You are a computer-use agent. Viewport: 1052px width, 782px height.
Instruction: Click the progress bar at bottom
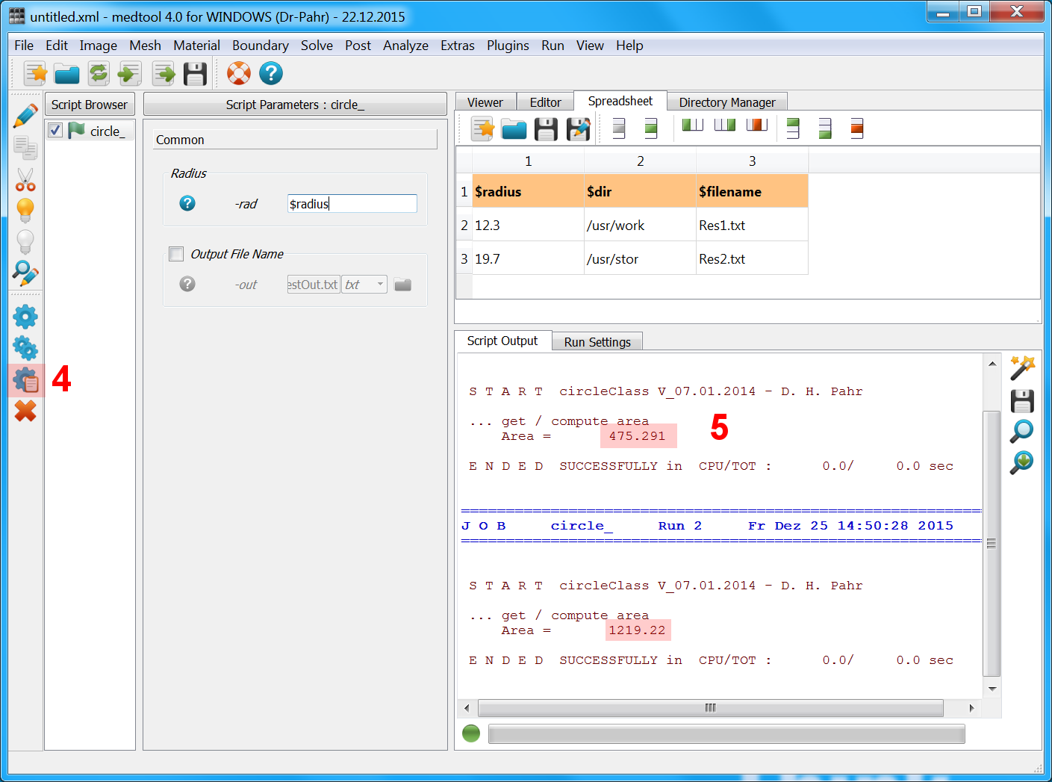tap(726, 733)
